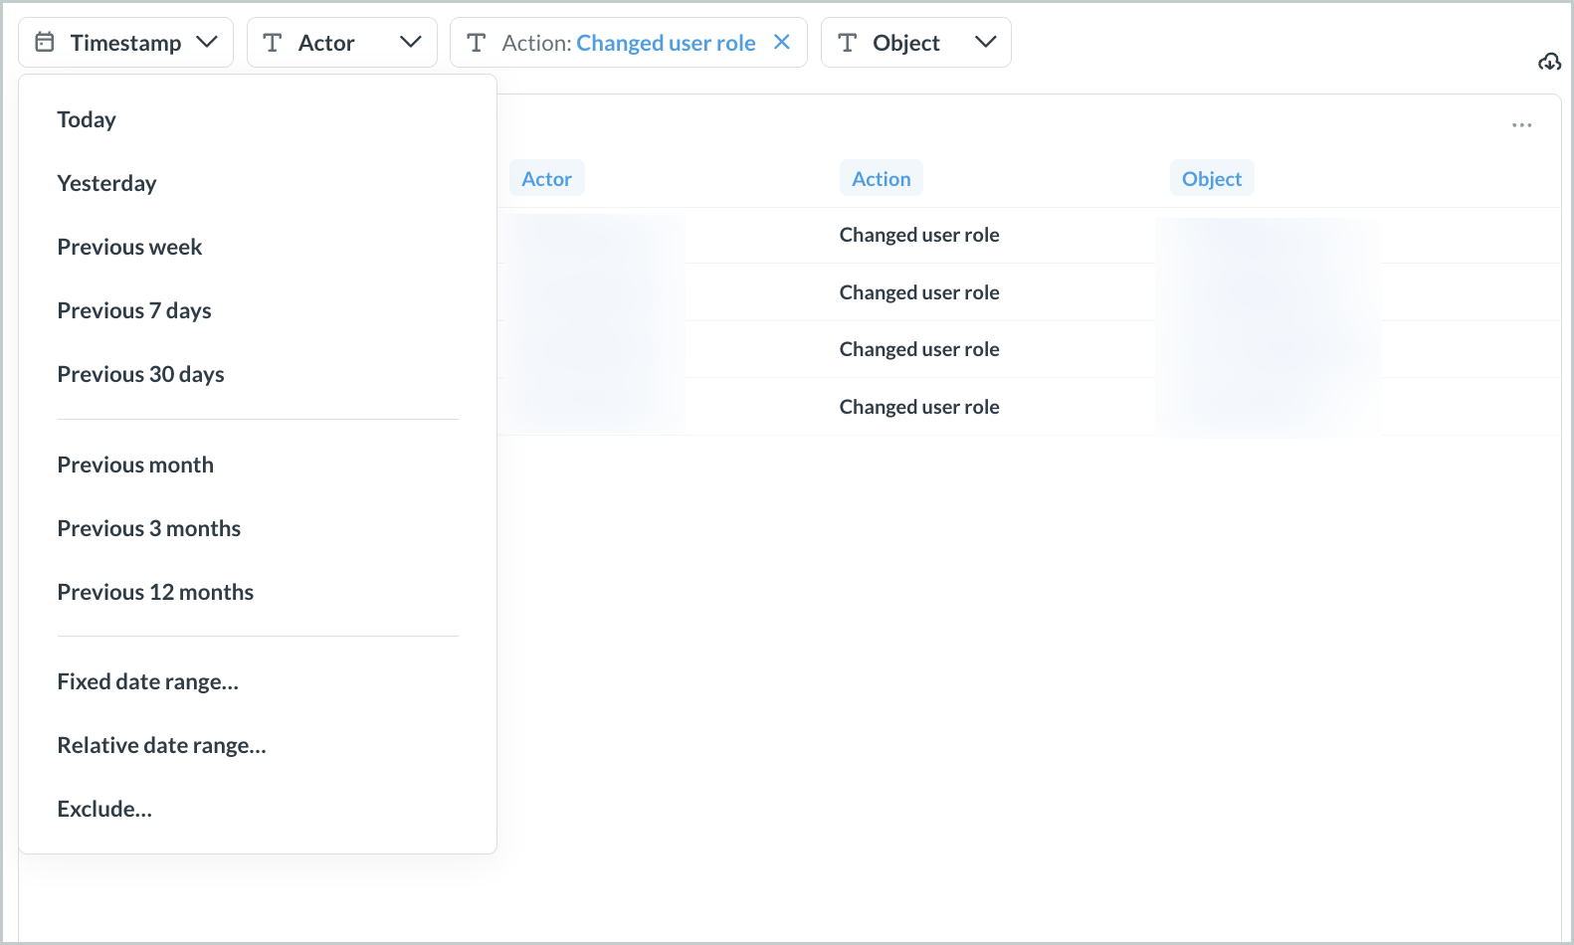Click the download results cloud icon
1574x945 pixels.
[1549, 63]
